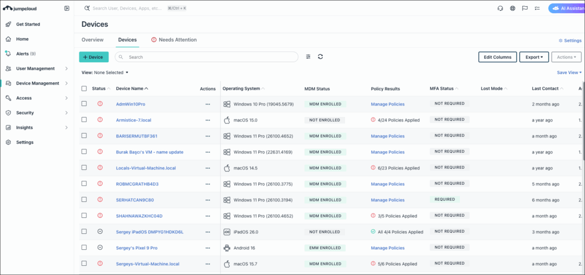The height and width of the screenshot is (275, 585).
Task: Open the Export dropdown
Action: (534, 57)
